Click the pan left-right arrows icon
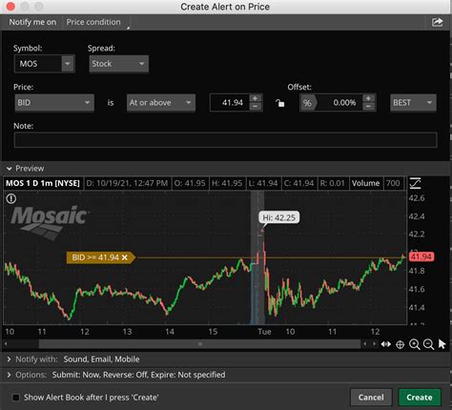452x410 pixels. pos(386,344)
